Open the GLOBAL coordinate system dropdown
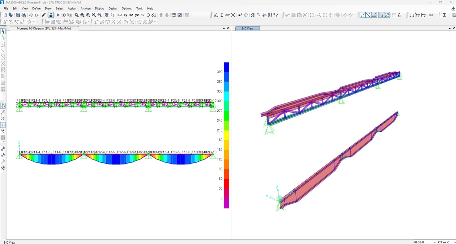Screen dimensions: 456x244 [x=425, y=242]
